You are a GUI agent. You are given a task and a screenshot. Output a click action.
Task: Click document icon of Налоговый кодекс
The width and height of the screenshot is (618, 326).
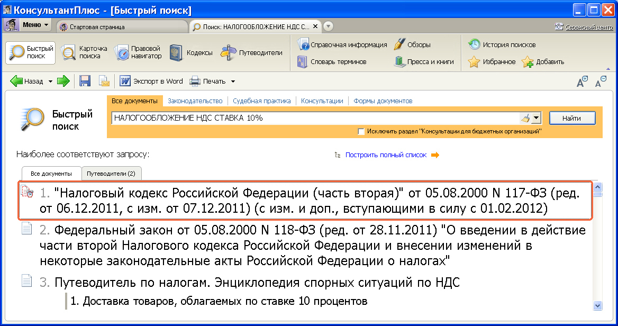tap(27, 192)
